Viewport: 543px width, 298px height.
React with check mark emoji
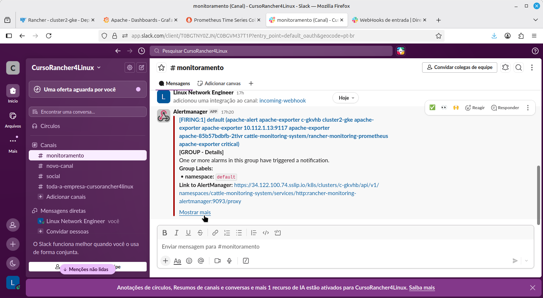click(x=432, y=108)
